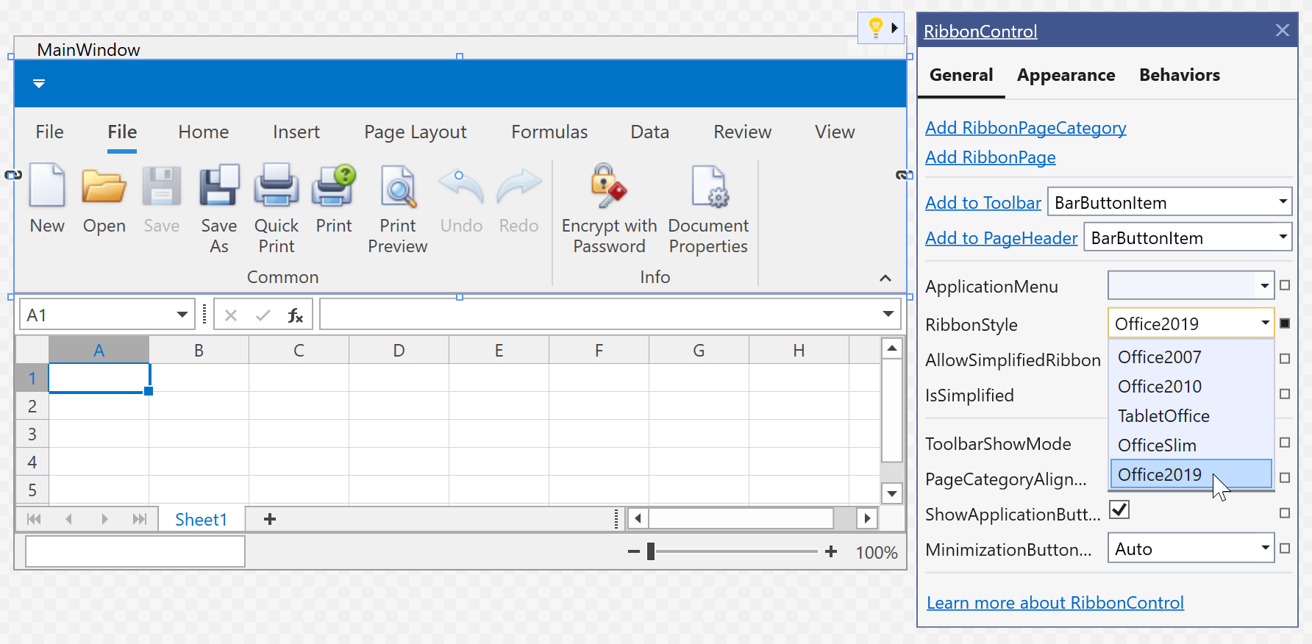The width and height of the screenshot is (1312, 644).
Task: Click the Add RibbonPageCategory link
Action: coord(1025,128)
